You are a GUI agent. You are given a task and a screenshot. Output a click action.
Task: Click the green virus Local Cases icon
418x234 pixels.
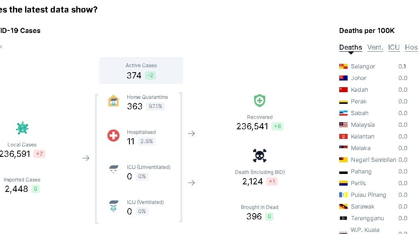22,128
